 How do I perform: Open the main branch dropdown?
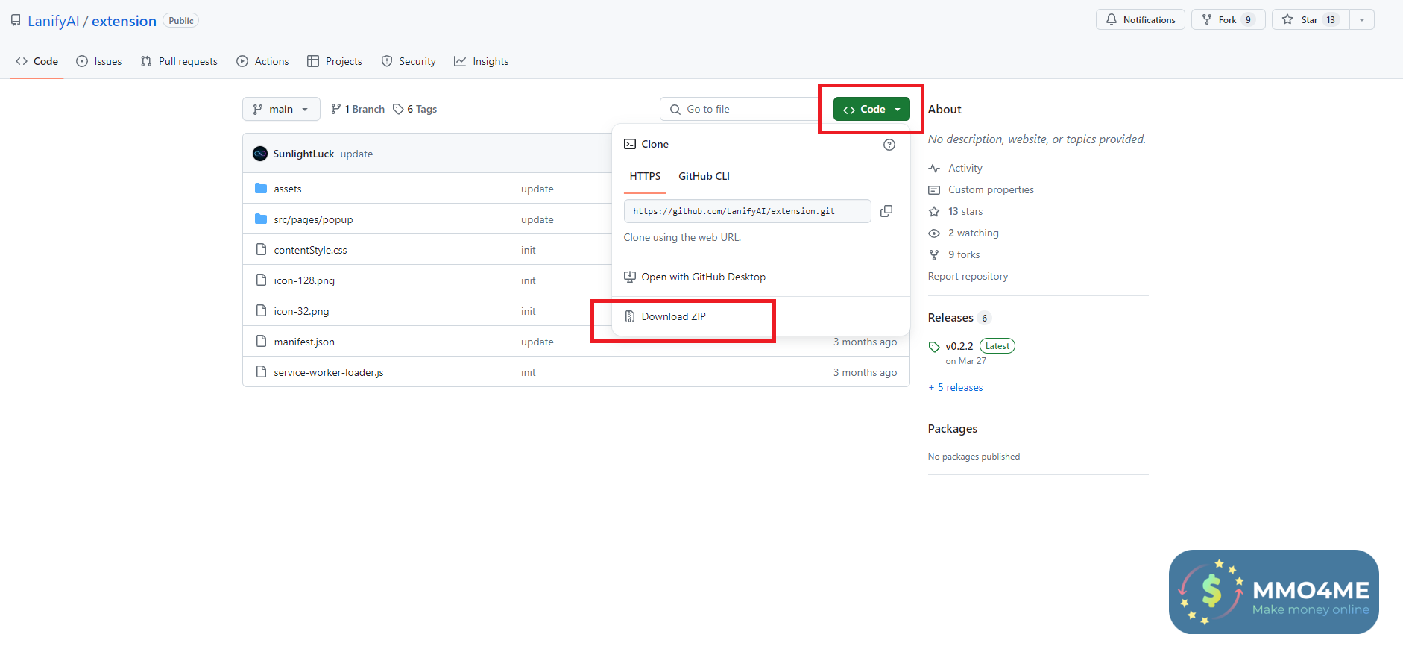pyautogui.click(x=281, y=109)
